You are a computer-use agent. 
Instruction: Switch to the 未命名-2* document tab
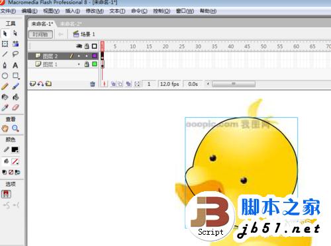pyautogui.click(x=71, y=24)
